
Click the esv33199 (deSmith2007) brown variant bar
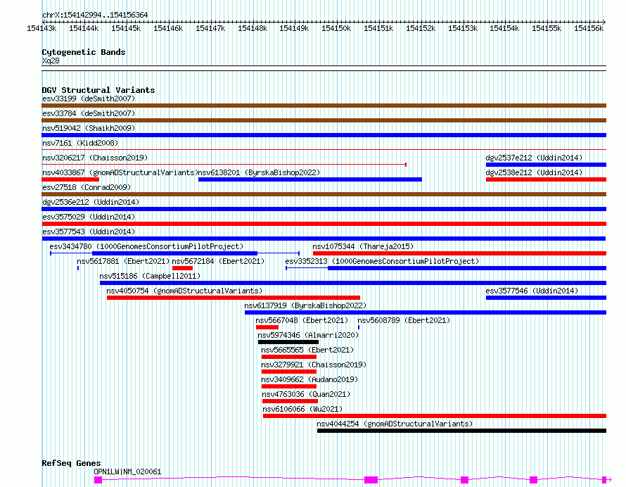(324, 106)
